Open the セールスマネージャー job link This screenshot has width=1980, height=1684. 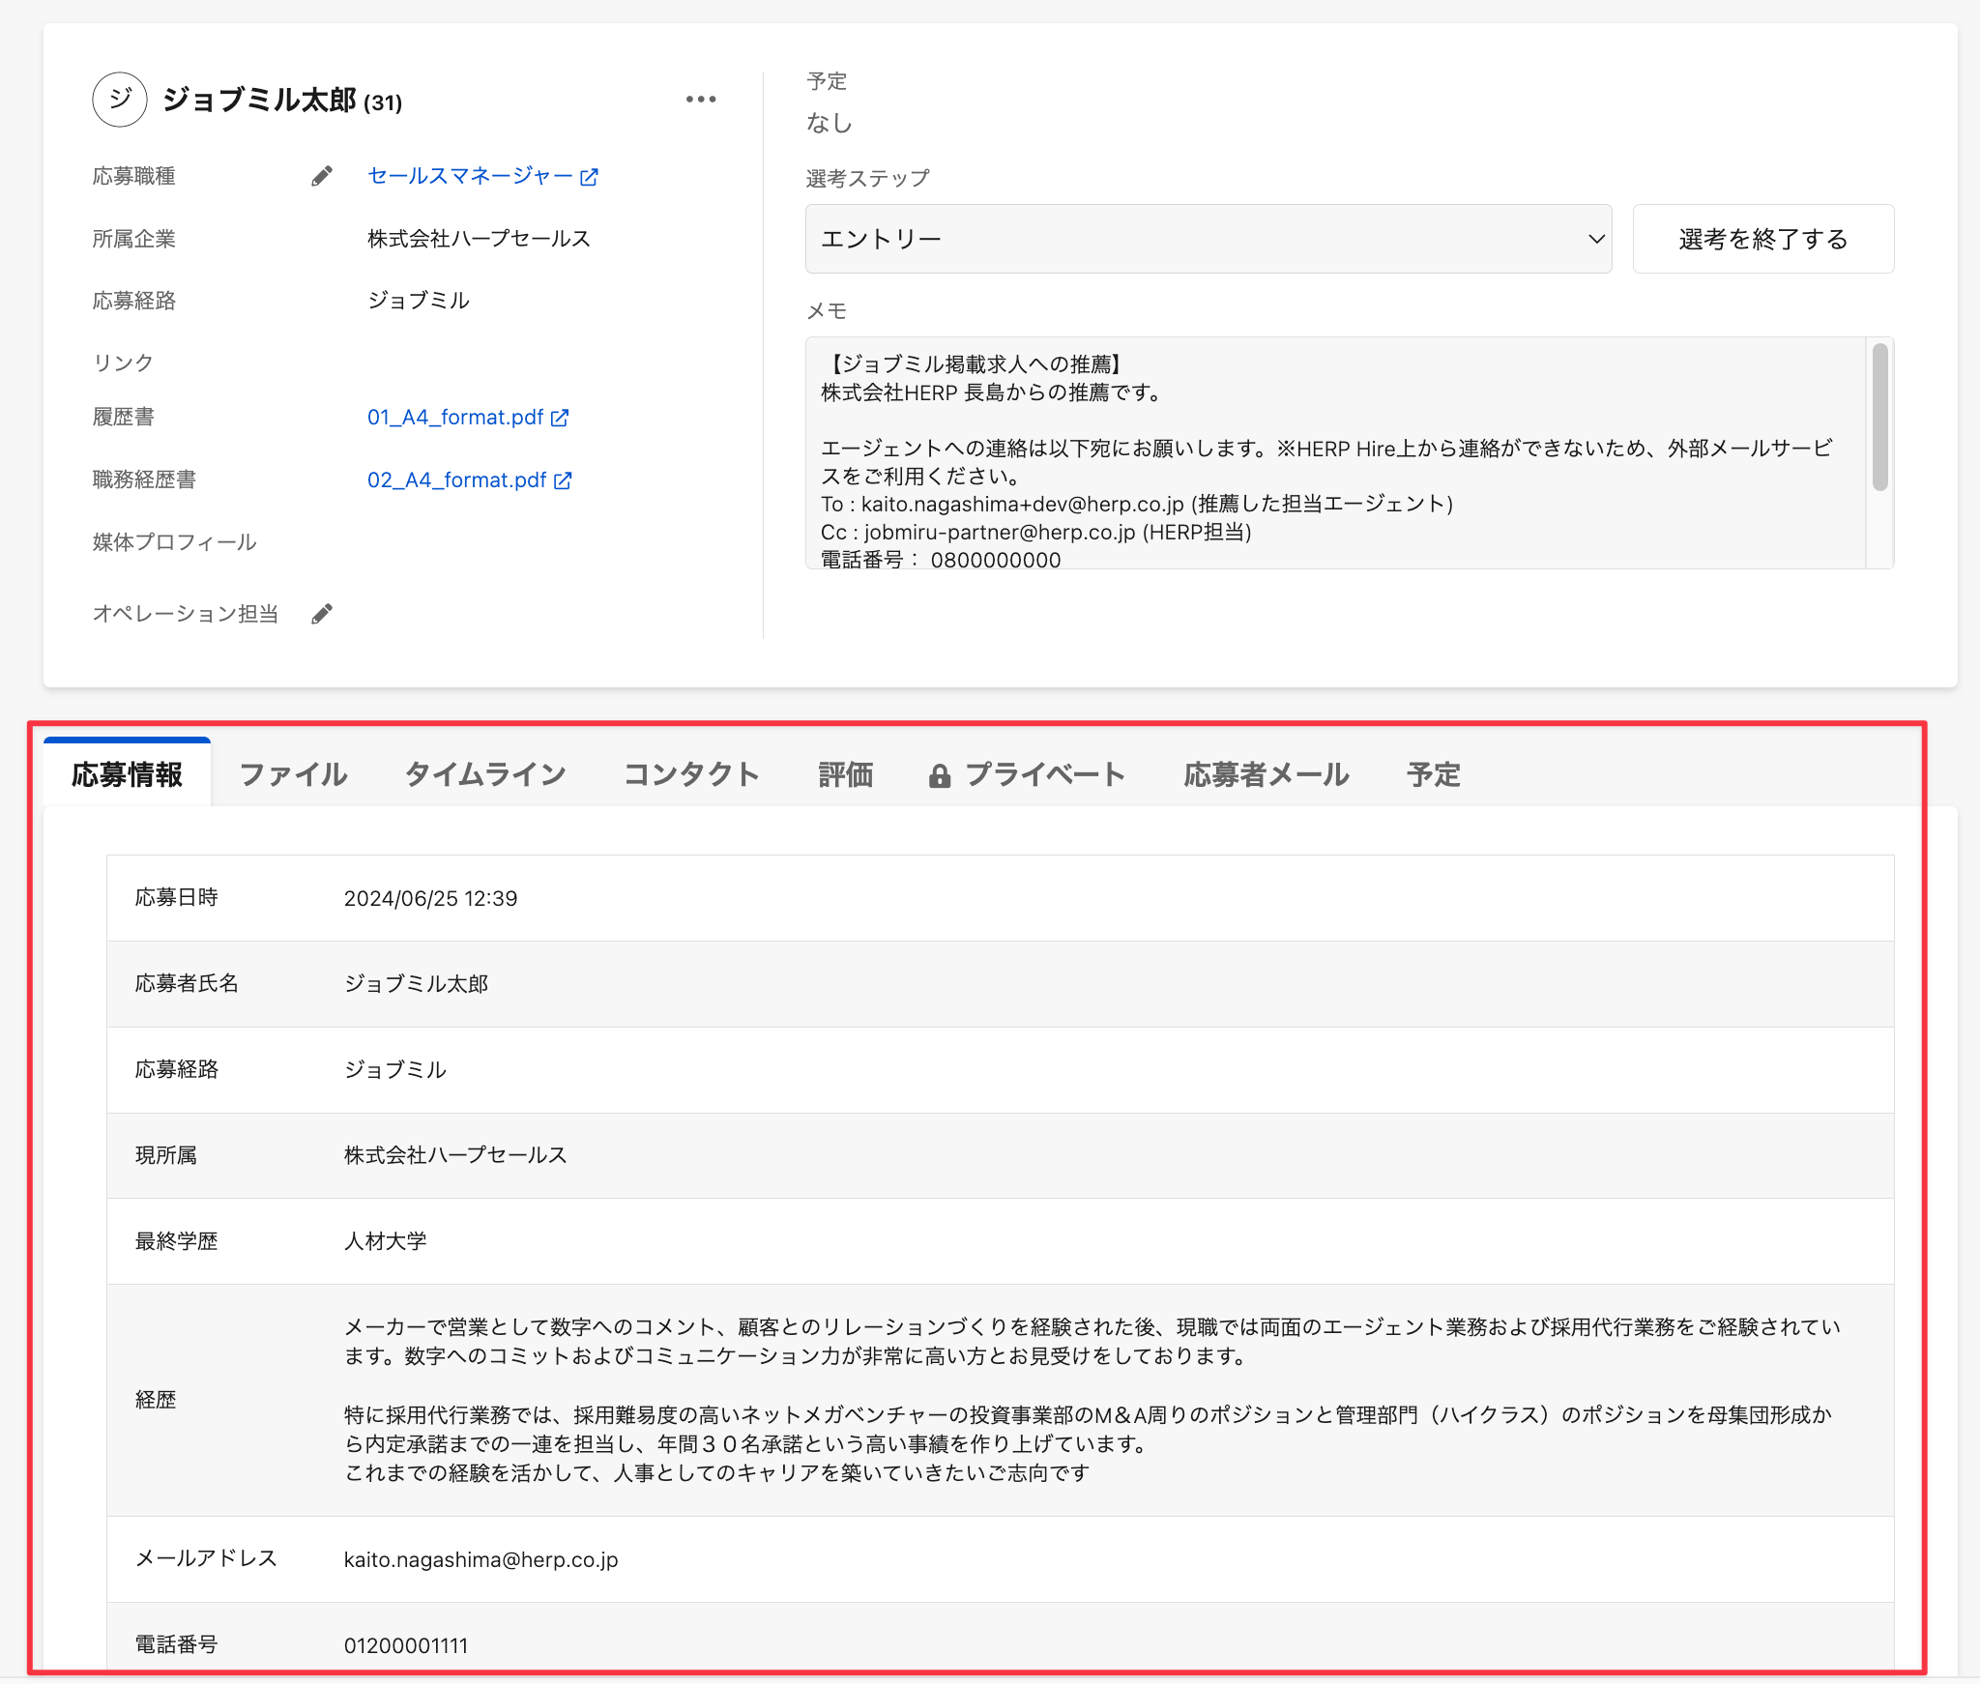click(470, 176)
